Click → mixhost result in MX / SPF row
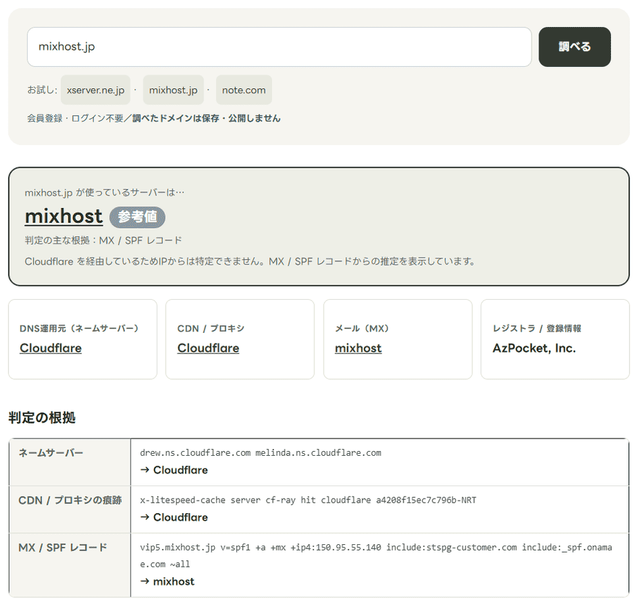The width and height of the screenshot is (638, 605). [x=167, y=582]
